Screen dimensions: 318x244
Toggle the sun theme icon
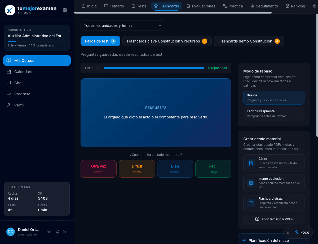(49, 232)
